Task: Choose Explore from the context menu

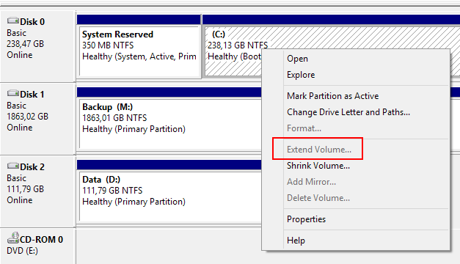Action: tap(301, 75)
